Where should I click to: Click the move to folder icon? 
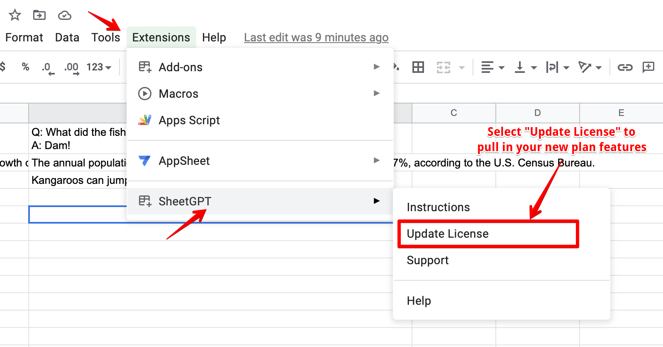(x=39, y=15)
